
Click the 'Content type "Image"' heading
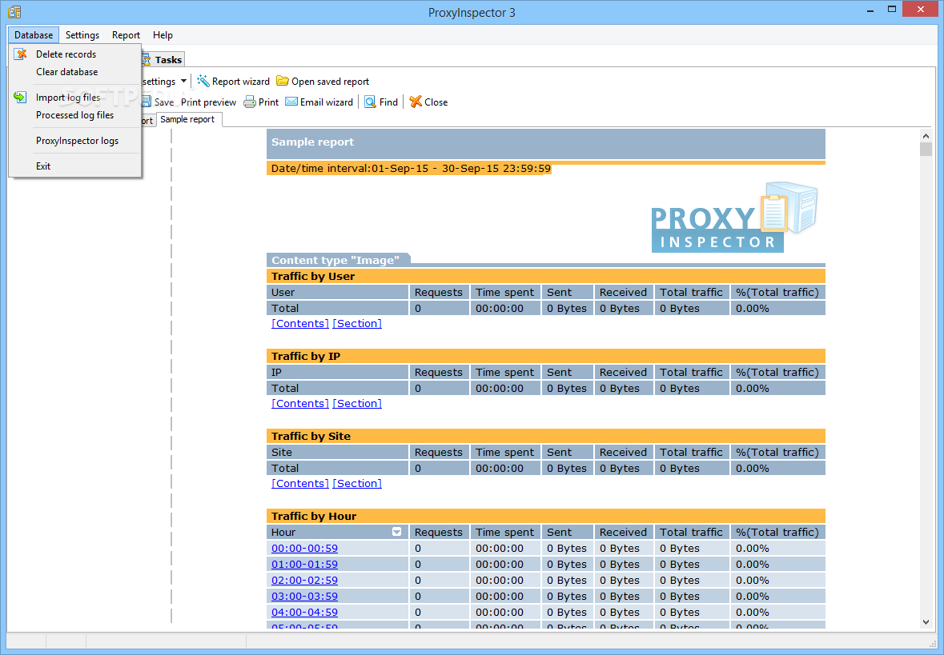335,261
